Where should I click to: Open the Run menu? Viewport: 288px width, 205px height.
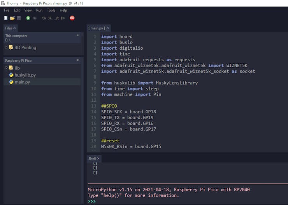[x=39, y=10]
